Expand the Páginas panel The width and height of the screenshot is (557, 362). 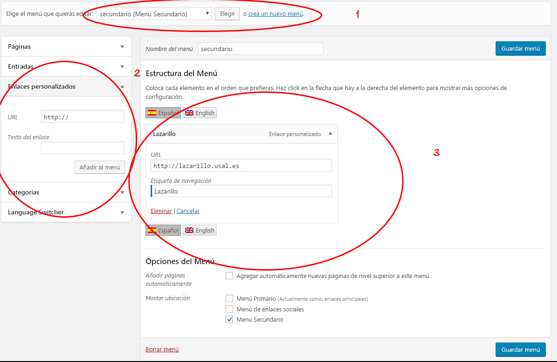122,46
